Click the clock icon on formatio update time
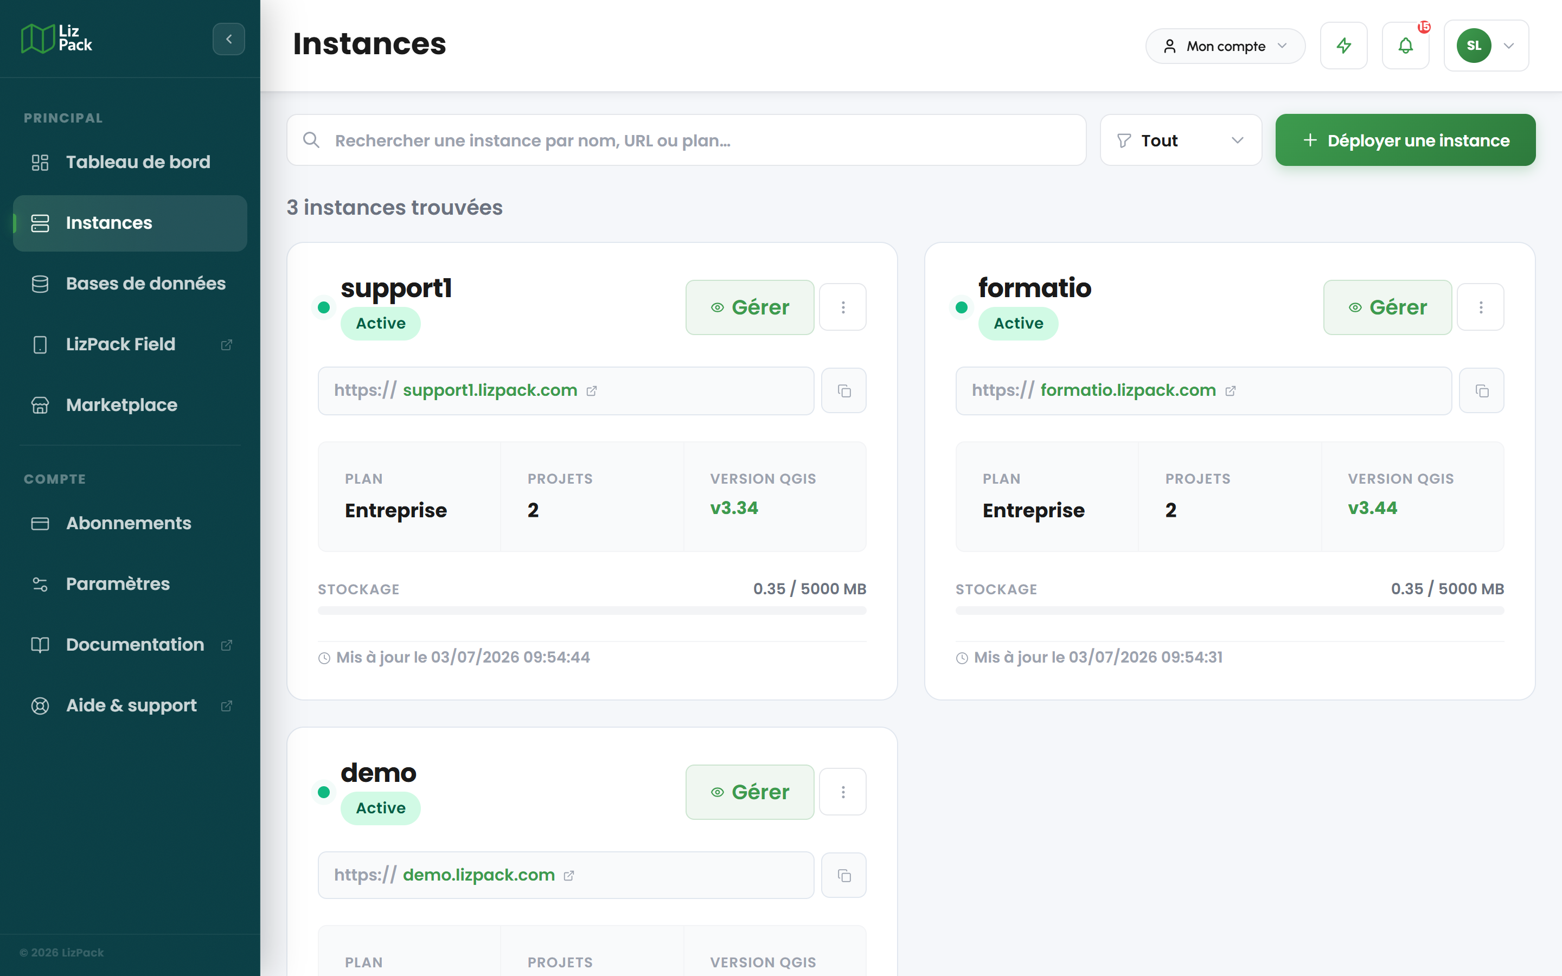Screen dimensions: 1562x976 [962, 658]
